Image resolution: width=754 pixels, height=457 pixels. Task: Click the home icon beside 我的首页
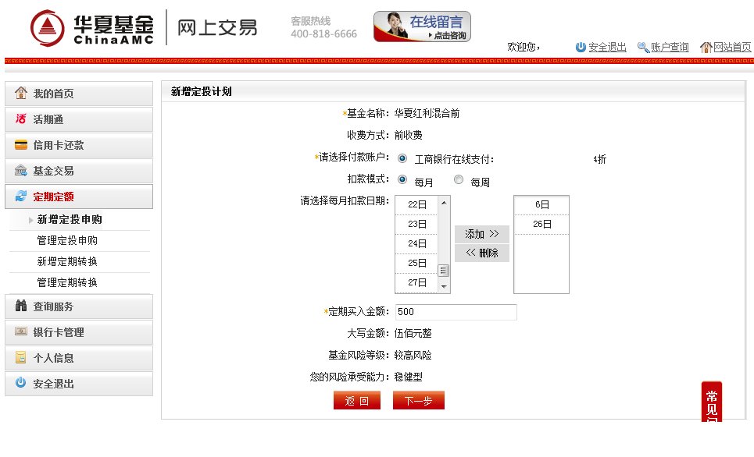[x=21, y=95]
